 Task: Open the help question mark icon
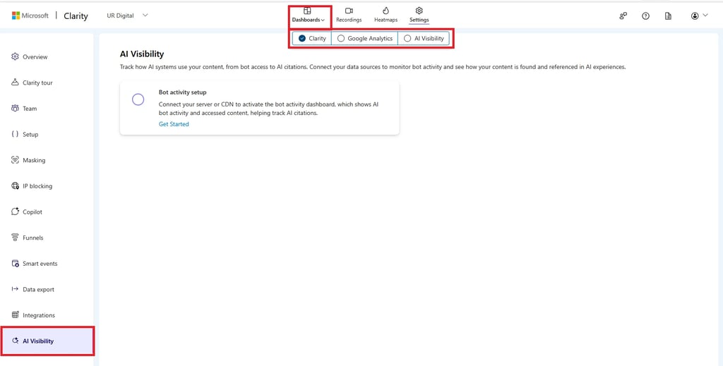(x=645, y=16)
